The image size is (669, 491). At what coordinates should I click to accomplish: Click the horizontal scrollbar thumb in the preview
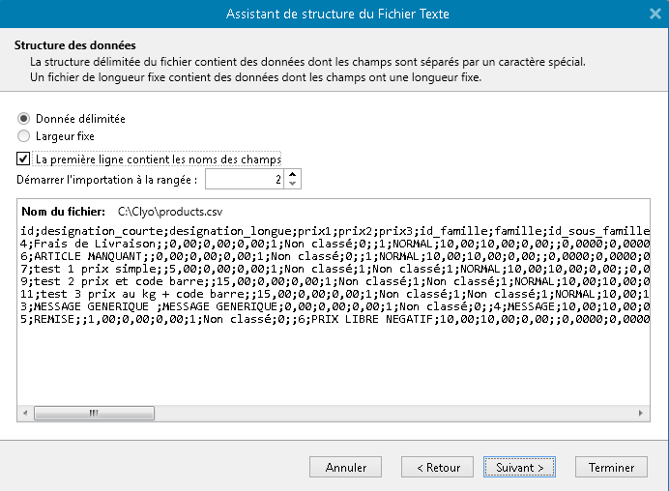94,413
